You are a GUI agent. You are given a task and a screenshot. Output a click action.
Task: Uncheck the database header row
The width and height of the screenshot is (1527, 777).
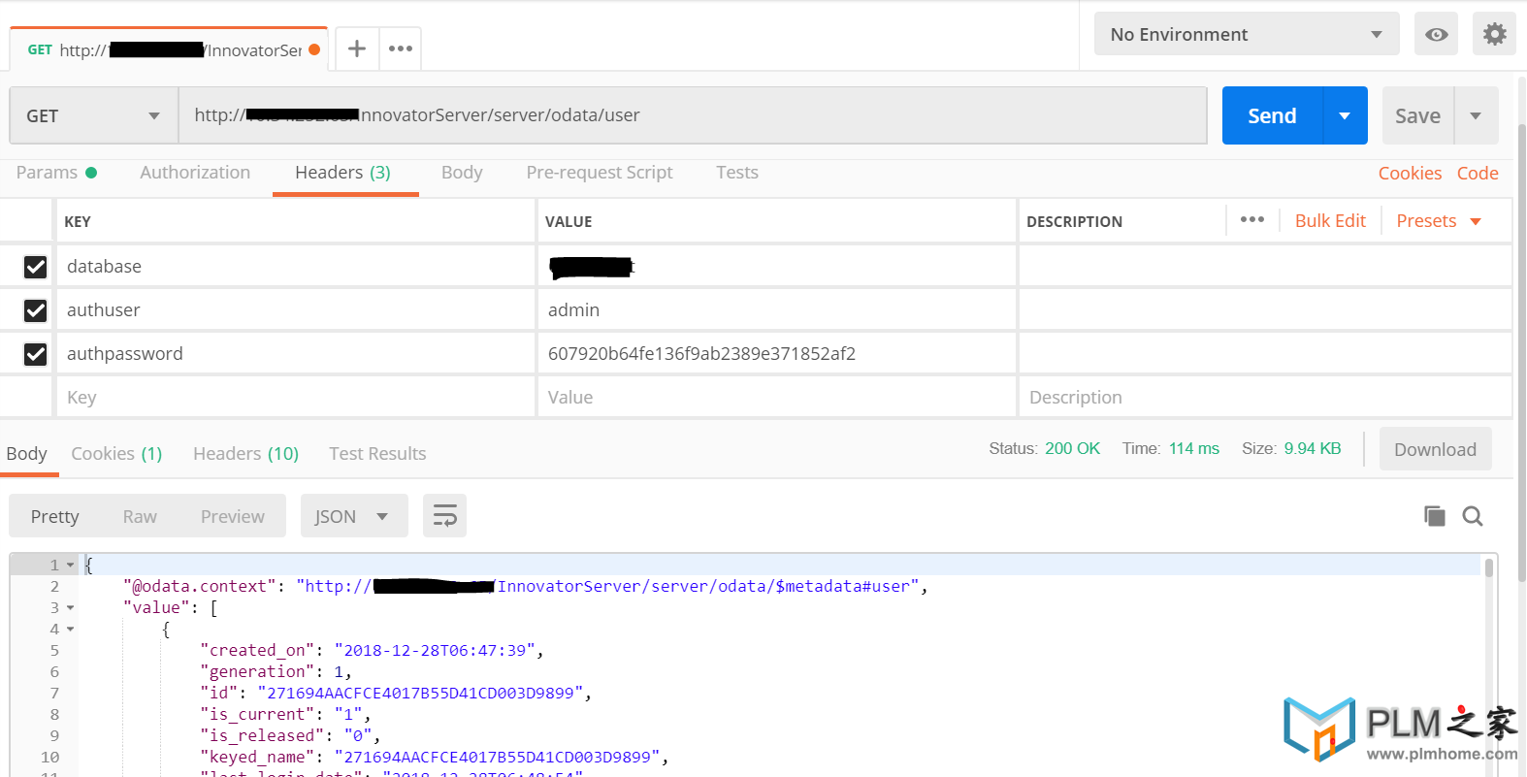pyautogui.click(x=36, y=267)
